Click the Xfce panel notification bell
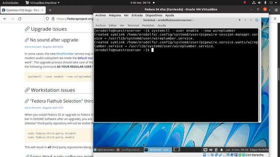This screenshot has width=280, height=157. pyautogui.click(x=222, y=150)
